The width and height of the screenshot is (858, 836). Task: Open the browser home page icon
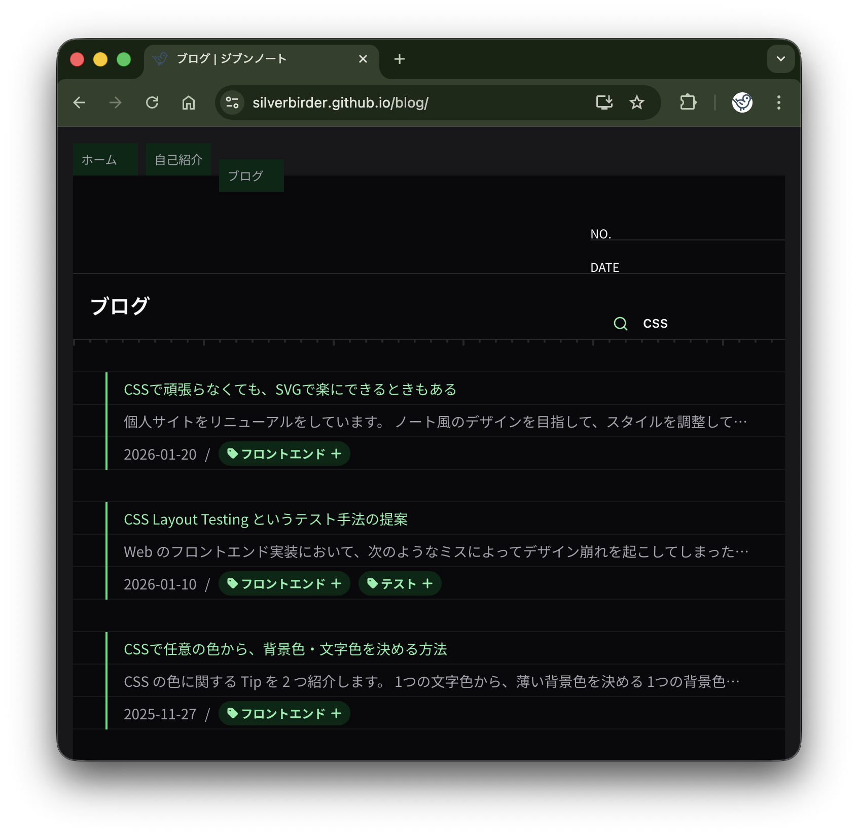188,102
